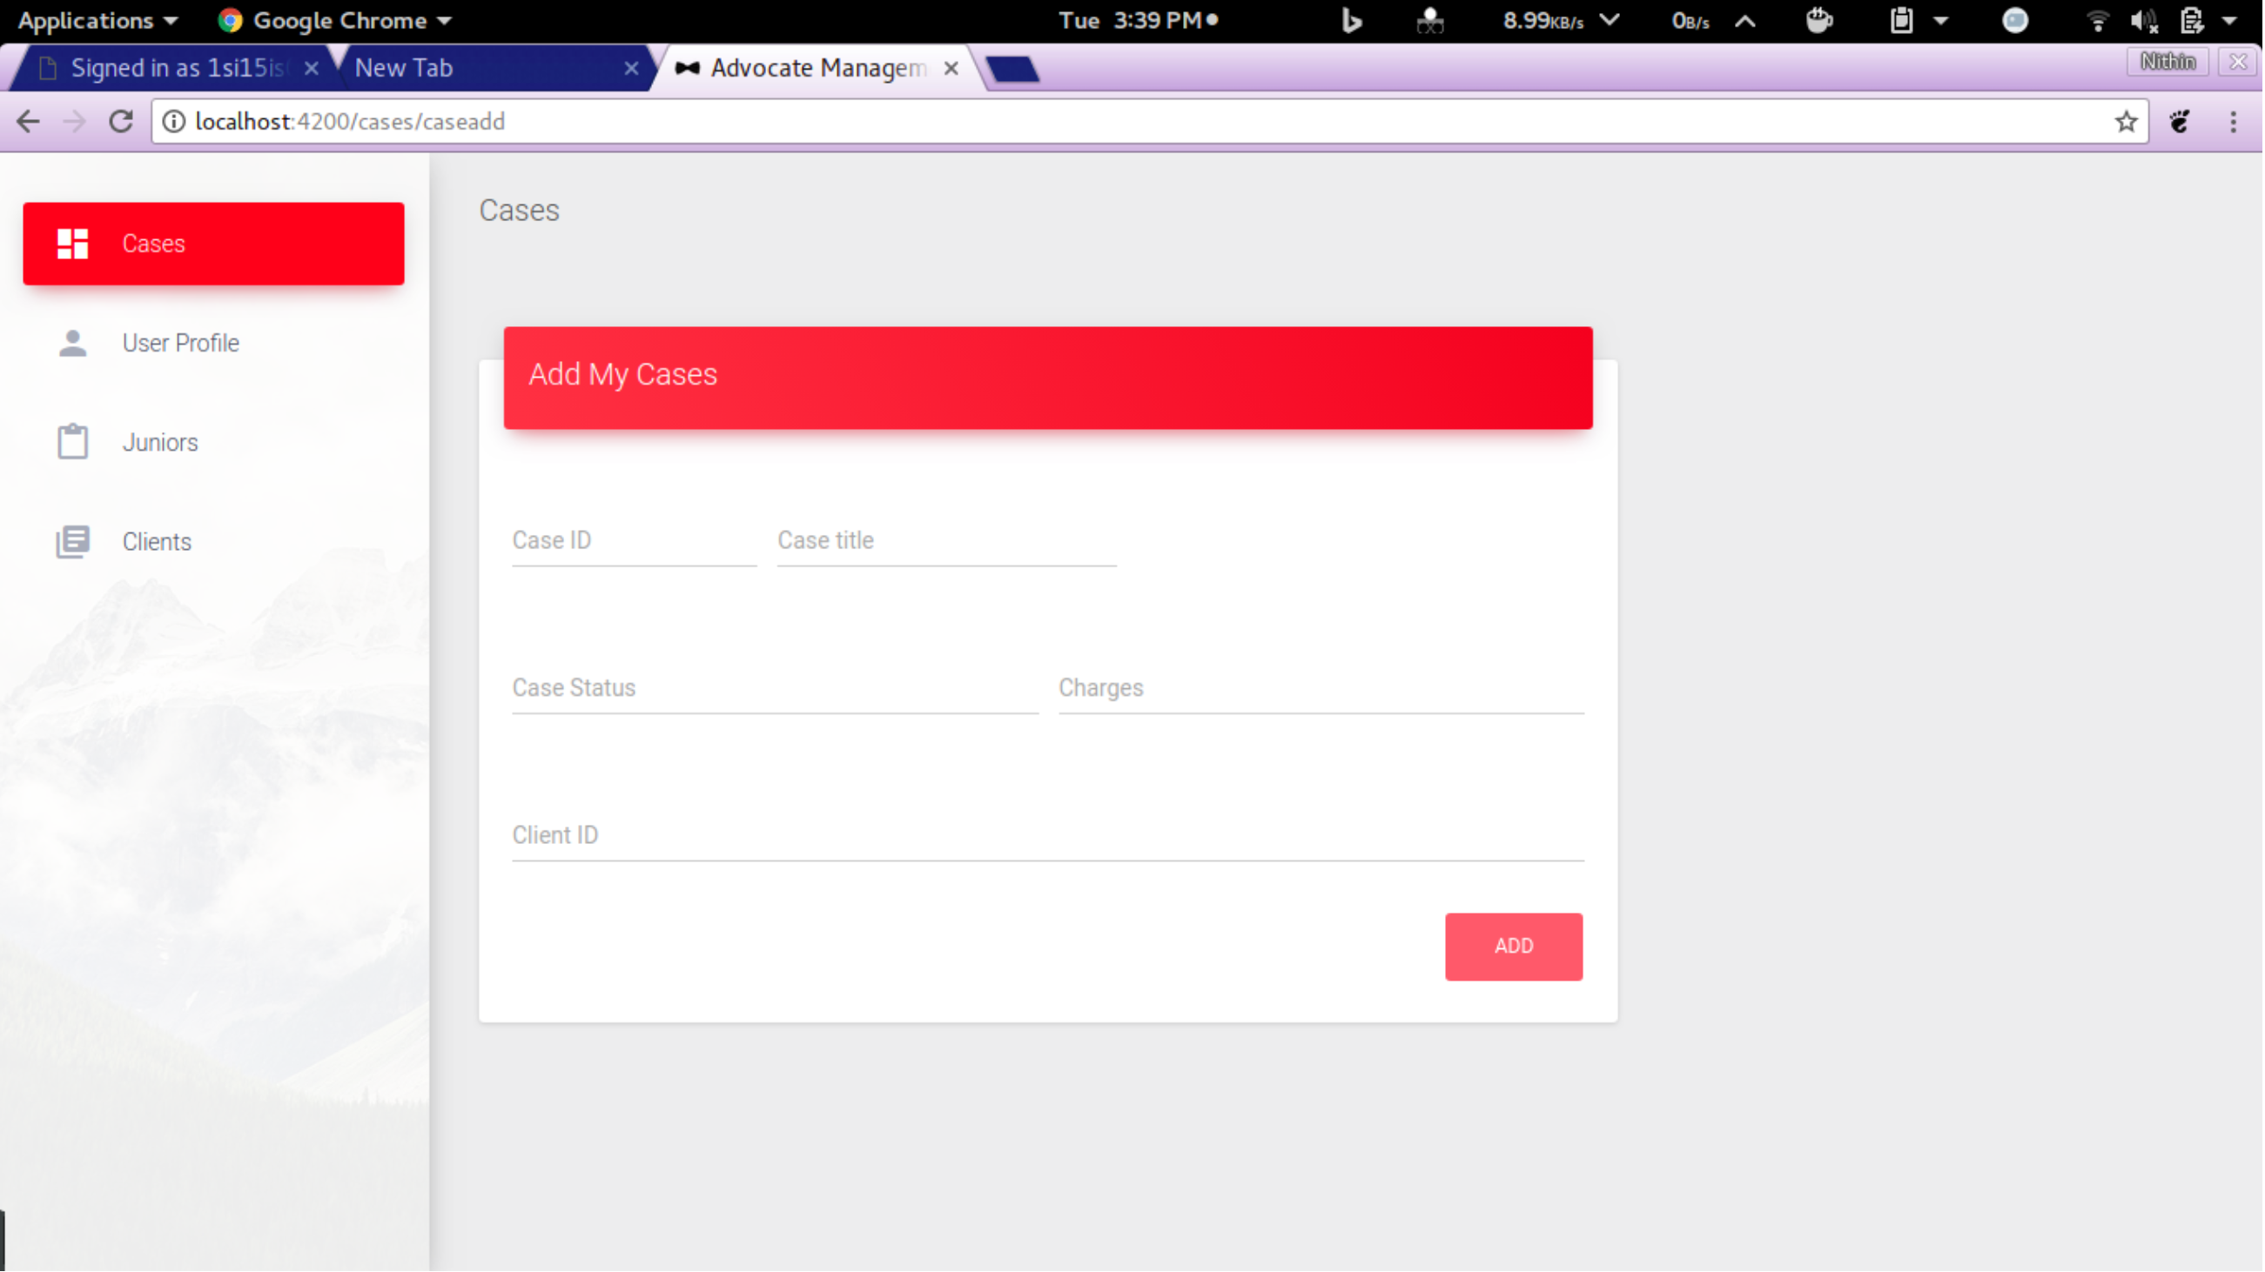Focus the Case ID input field

point(633,541)
